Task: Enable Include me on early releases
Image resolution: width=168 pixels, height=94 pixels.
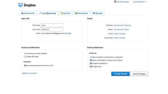Action: click(x=25, y=54)
